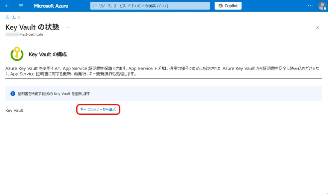The width and height of the screenshot is (328, 194).
Task: Close the Key Vault の状態 pane
Action: [x=317, y=27]
